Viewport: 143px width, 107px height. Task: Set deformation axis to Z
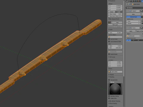[x=138, y=40]
